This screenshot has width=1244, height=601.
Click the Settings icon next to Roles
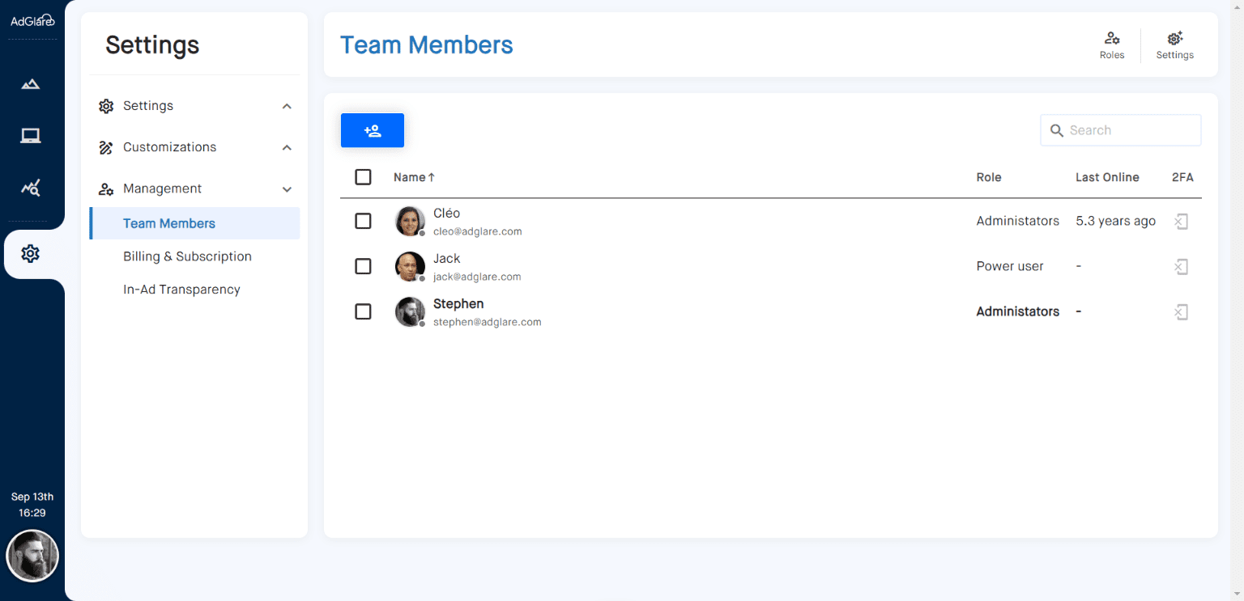1174,44
